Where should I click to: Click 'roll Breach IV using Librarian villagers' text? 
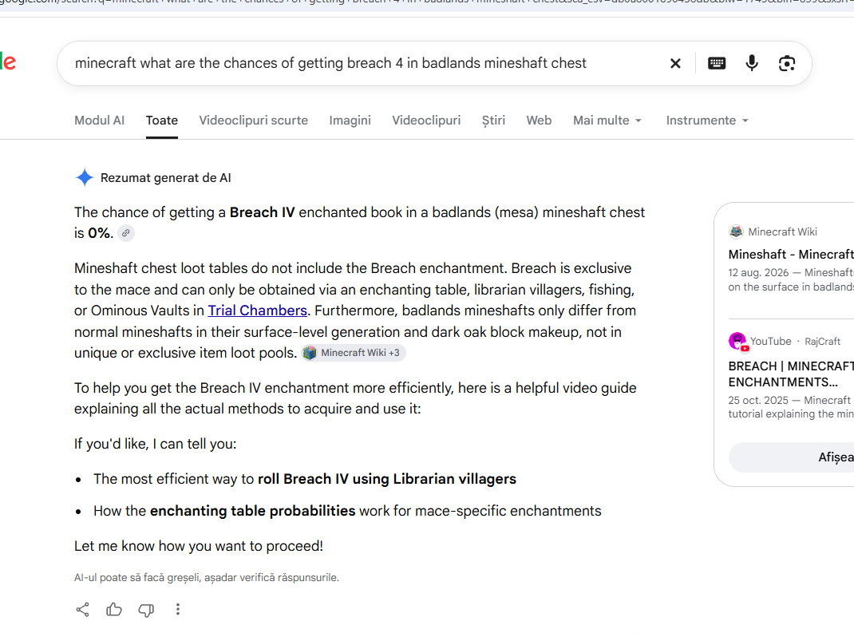tap(387, 479)
